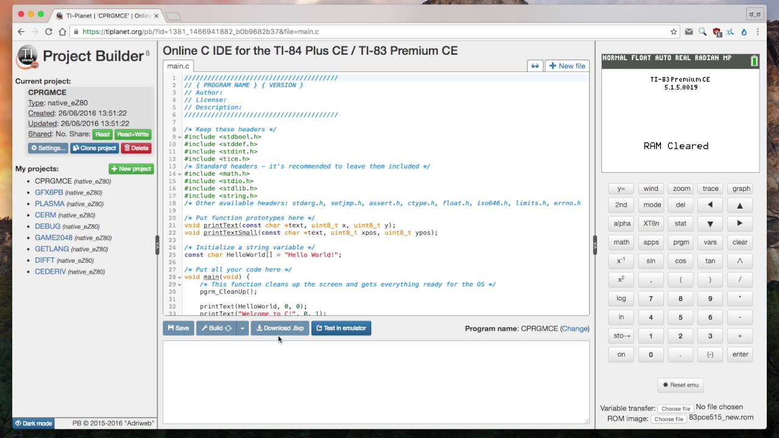Open the Build dropdown arrow
Image resolution: width=779 pixels, height=438 pixels.
coord(242,328)
